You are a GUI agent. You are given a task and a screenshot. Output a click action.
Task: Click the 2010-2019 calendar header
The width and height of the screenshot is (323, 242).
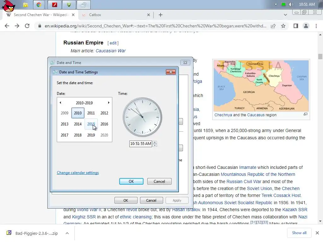point(84,103)
